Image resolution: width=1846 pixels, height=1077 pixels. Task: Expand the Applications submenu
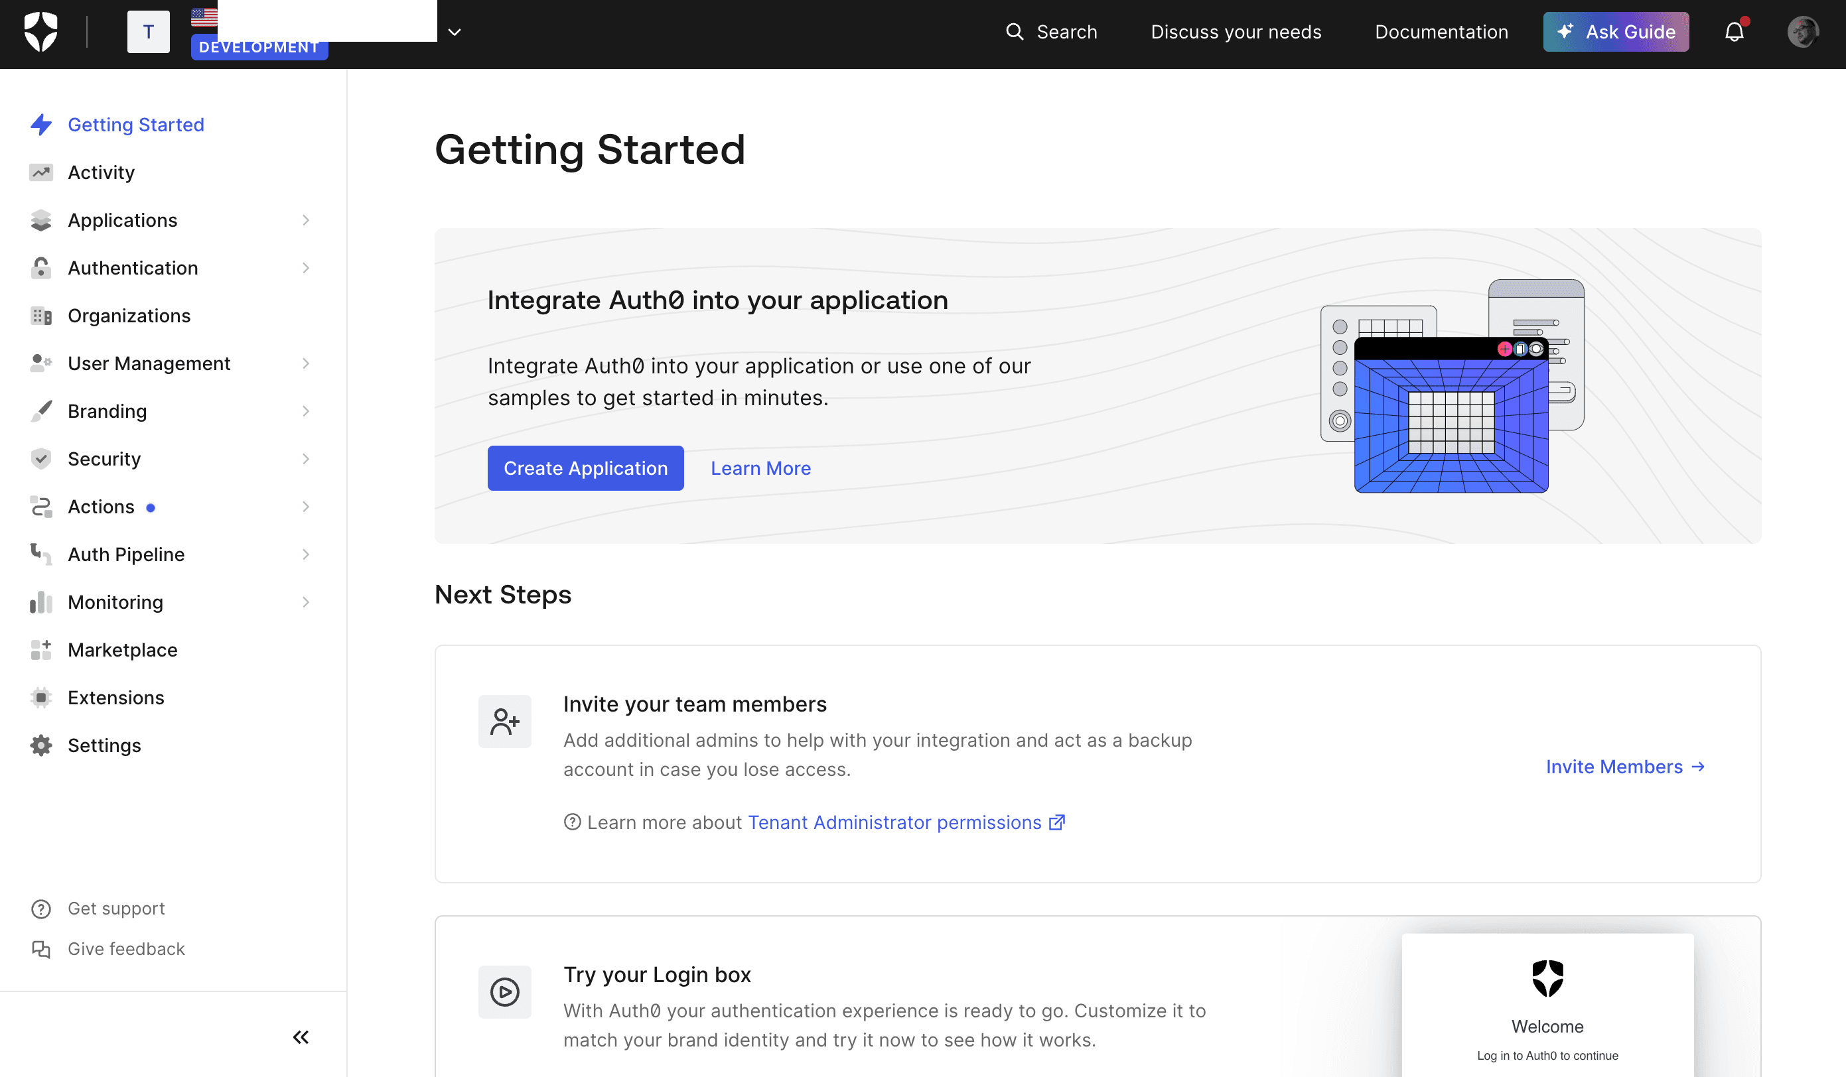[305, 220]
